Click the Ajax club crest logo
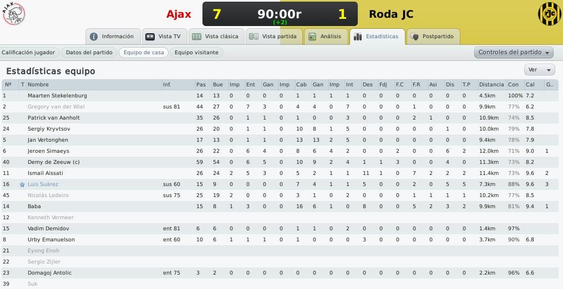This screenshot has width=563, height=289. 14,14
